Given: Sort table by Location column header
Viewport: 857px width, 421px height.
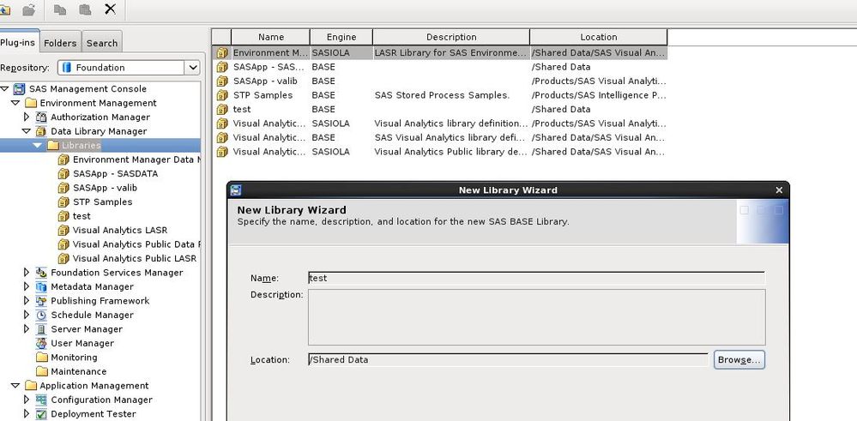Looking at the screenshot, I should tap(599, 37).
